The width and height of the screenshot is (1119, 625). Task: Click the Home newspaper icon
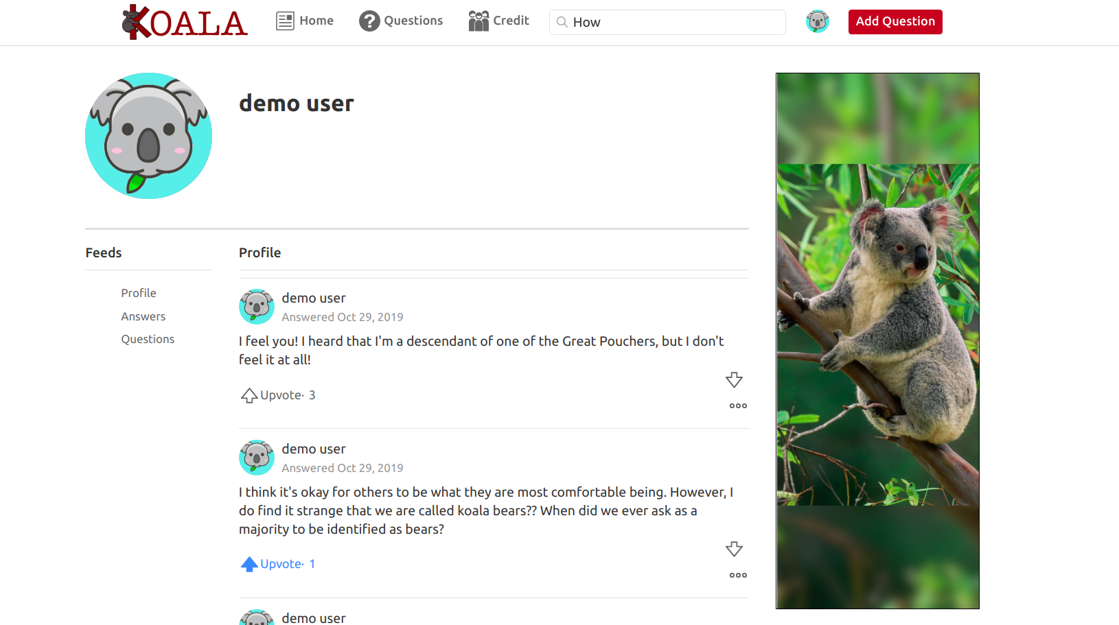[285, 21]
